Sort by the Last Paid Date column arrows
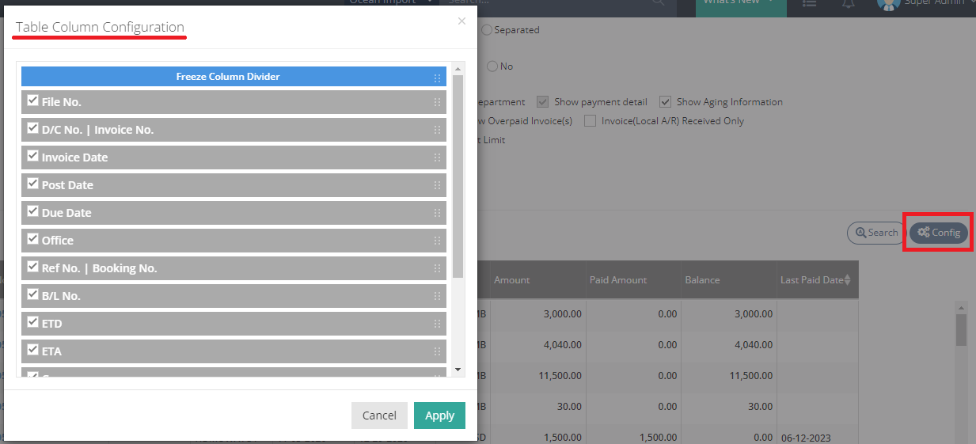Screen dimensions: 976x444 click(x=848, y=280)
